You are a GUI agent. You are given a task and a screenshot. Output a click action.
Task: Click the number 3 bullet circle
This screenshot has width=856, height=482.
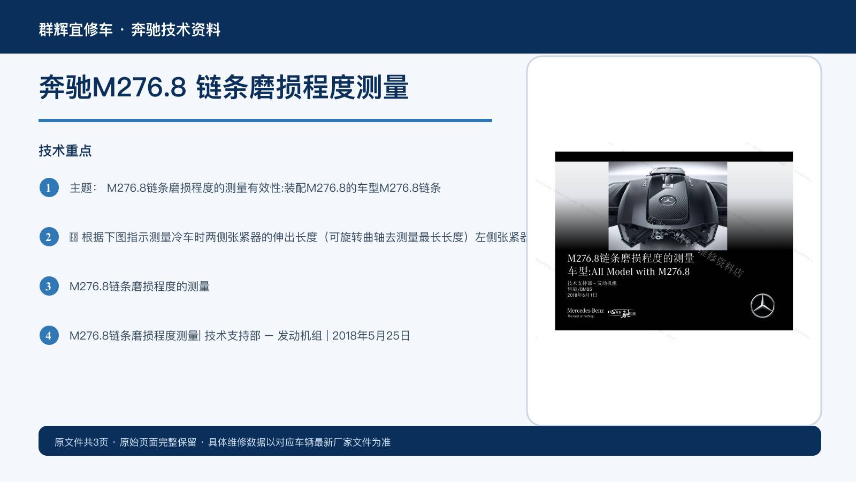(49, 286)
